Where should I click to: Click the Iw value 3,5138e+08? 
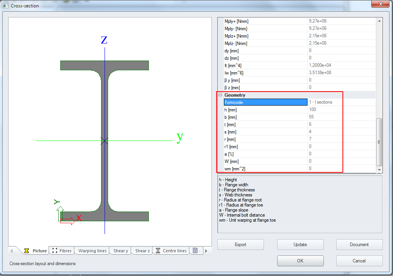pos(320,73)
